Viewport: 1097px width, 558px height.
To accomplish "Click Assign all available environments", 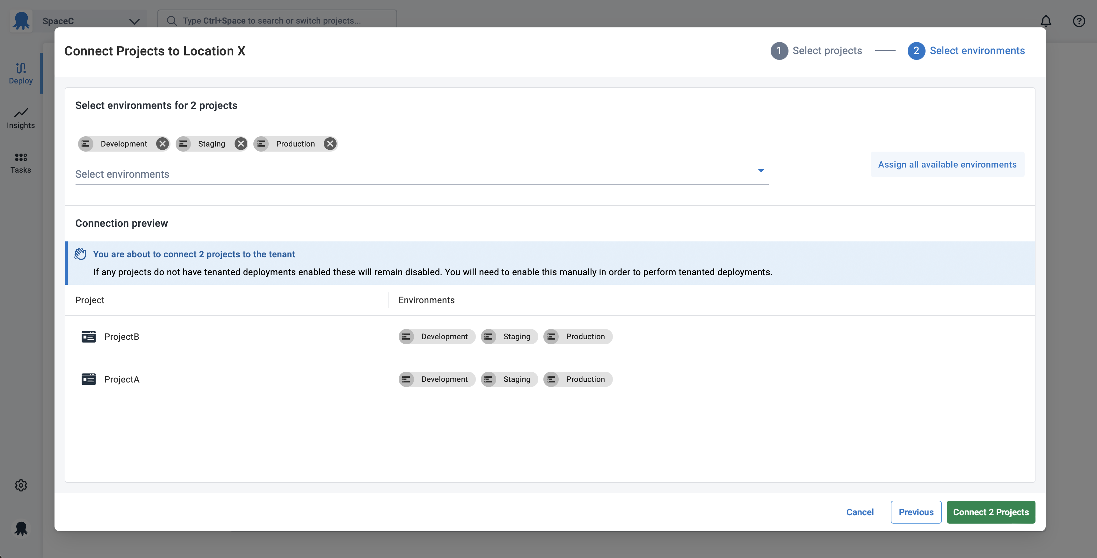I will pyautogui.click(x=947, y=164).
